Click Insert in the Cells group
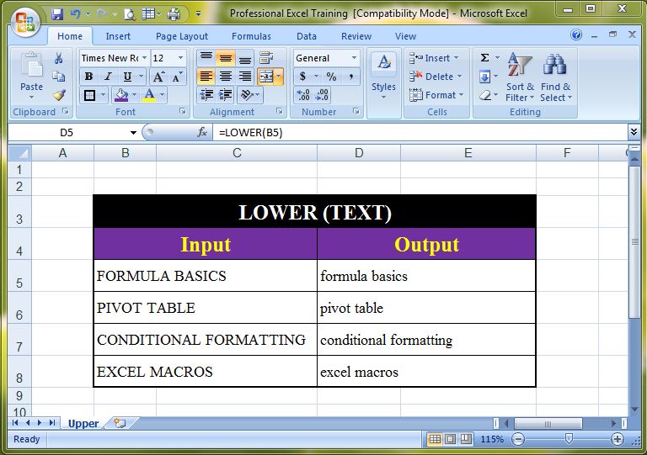 pos(434,58)
